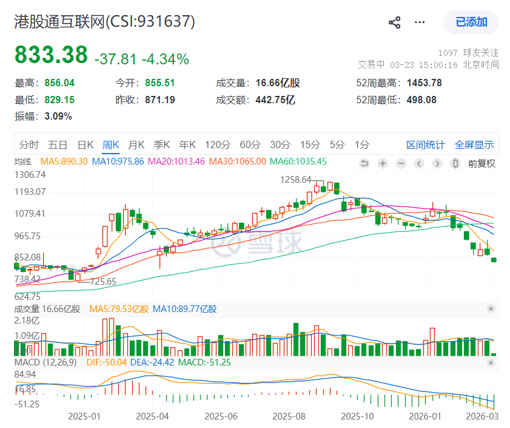Click the 已添加 button
Image resolution: width=510 pixels, height=428 pixels.
pyautogui.click(x=471, y=22)
